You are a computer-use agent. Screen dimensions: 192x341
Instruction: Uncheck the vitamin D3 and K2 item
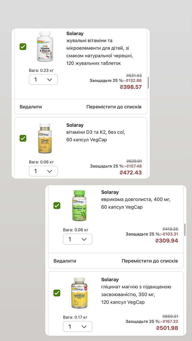(23, 138)
